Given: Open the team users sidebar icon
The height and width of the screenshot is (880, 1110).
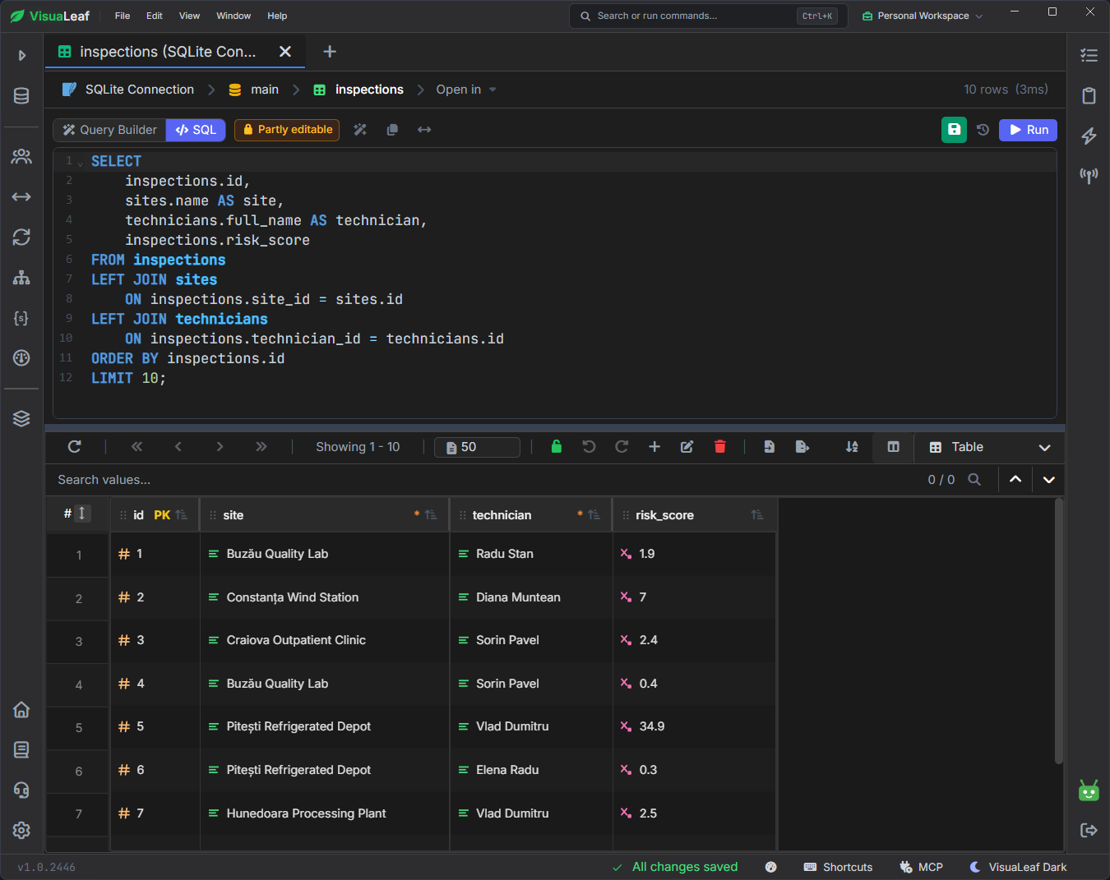Looking at the screenshot, I should pyautogui.click(x=21, y=156).
